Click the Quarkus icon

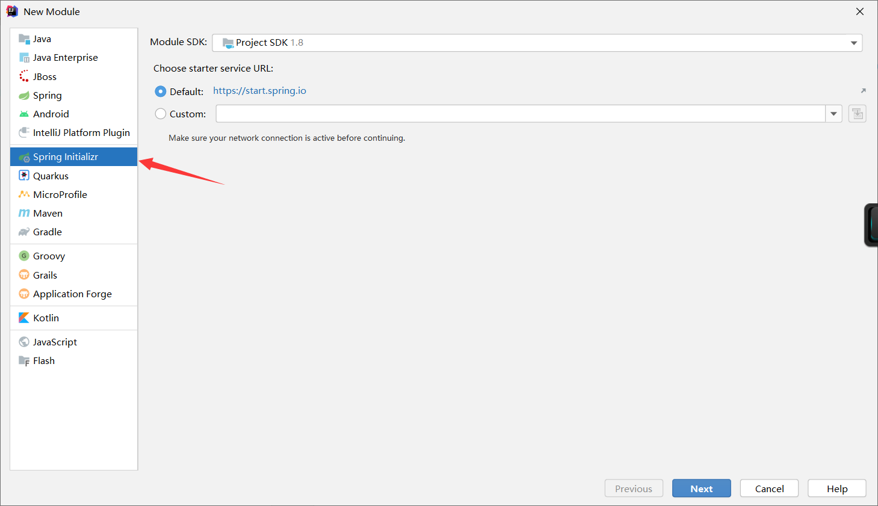[24, 176]
